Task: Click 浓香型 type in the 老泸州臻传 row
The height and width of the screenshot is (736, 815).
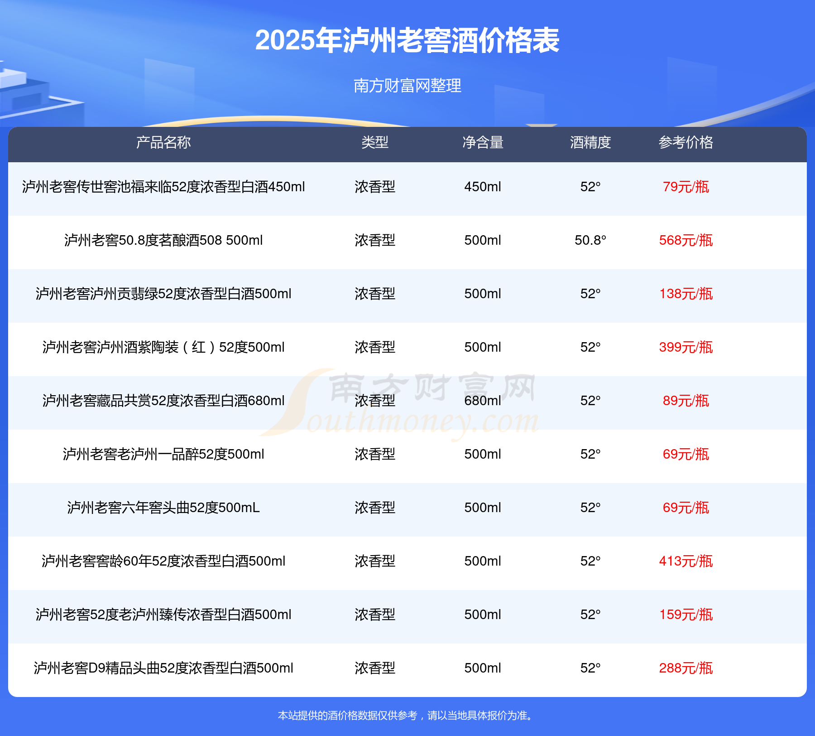Action: click(x=375, y=615)
